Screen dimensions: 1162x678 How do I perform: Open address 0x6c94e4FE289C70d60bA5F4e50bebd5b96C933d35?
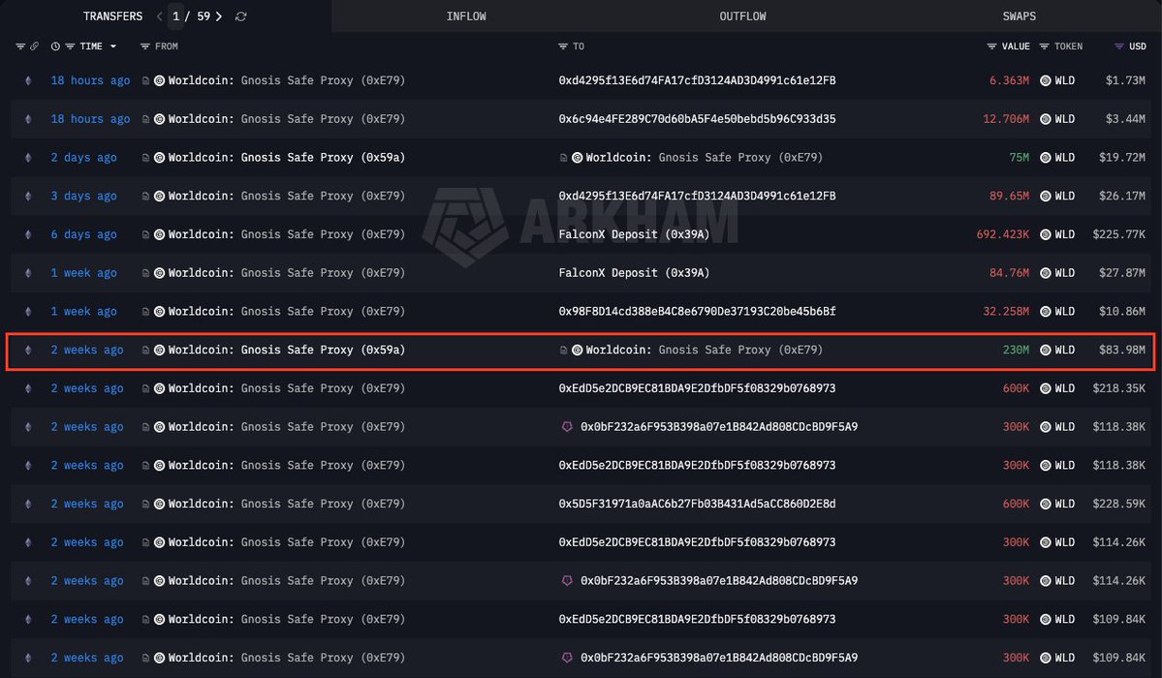698,118
